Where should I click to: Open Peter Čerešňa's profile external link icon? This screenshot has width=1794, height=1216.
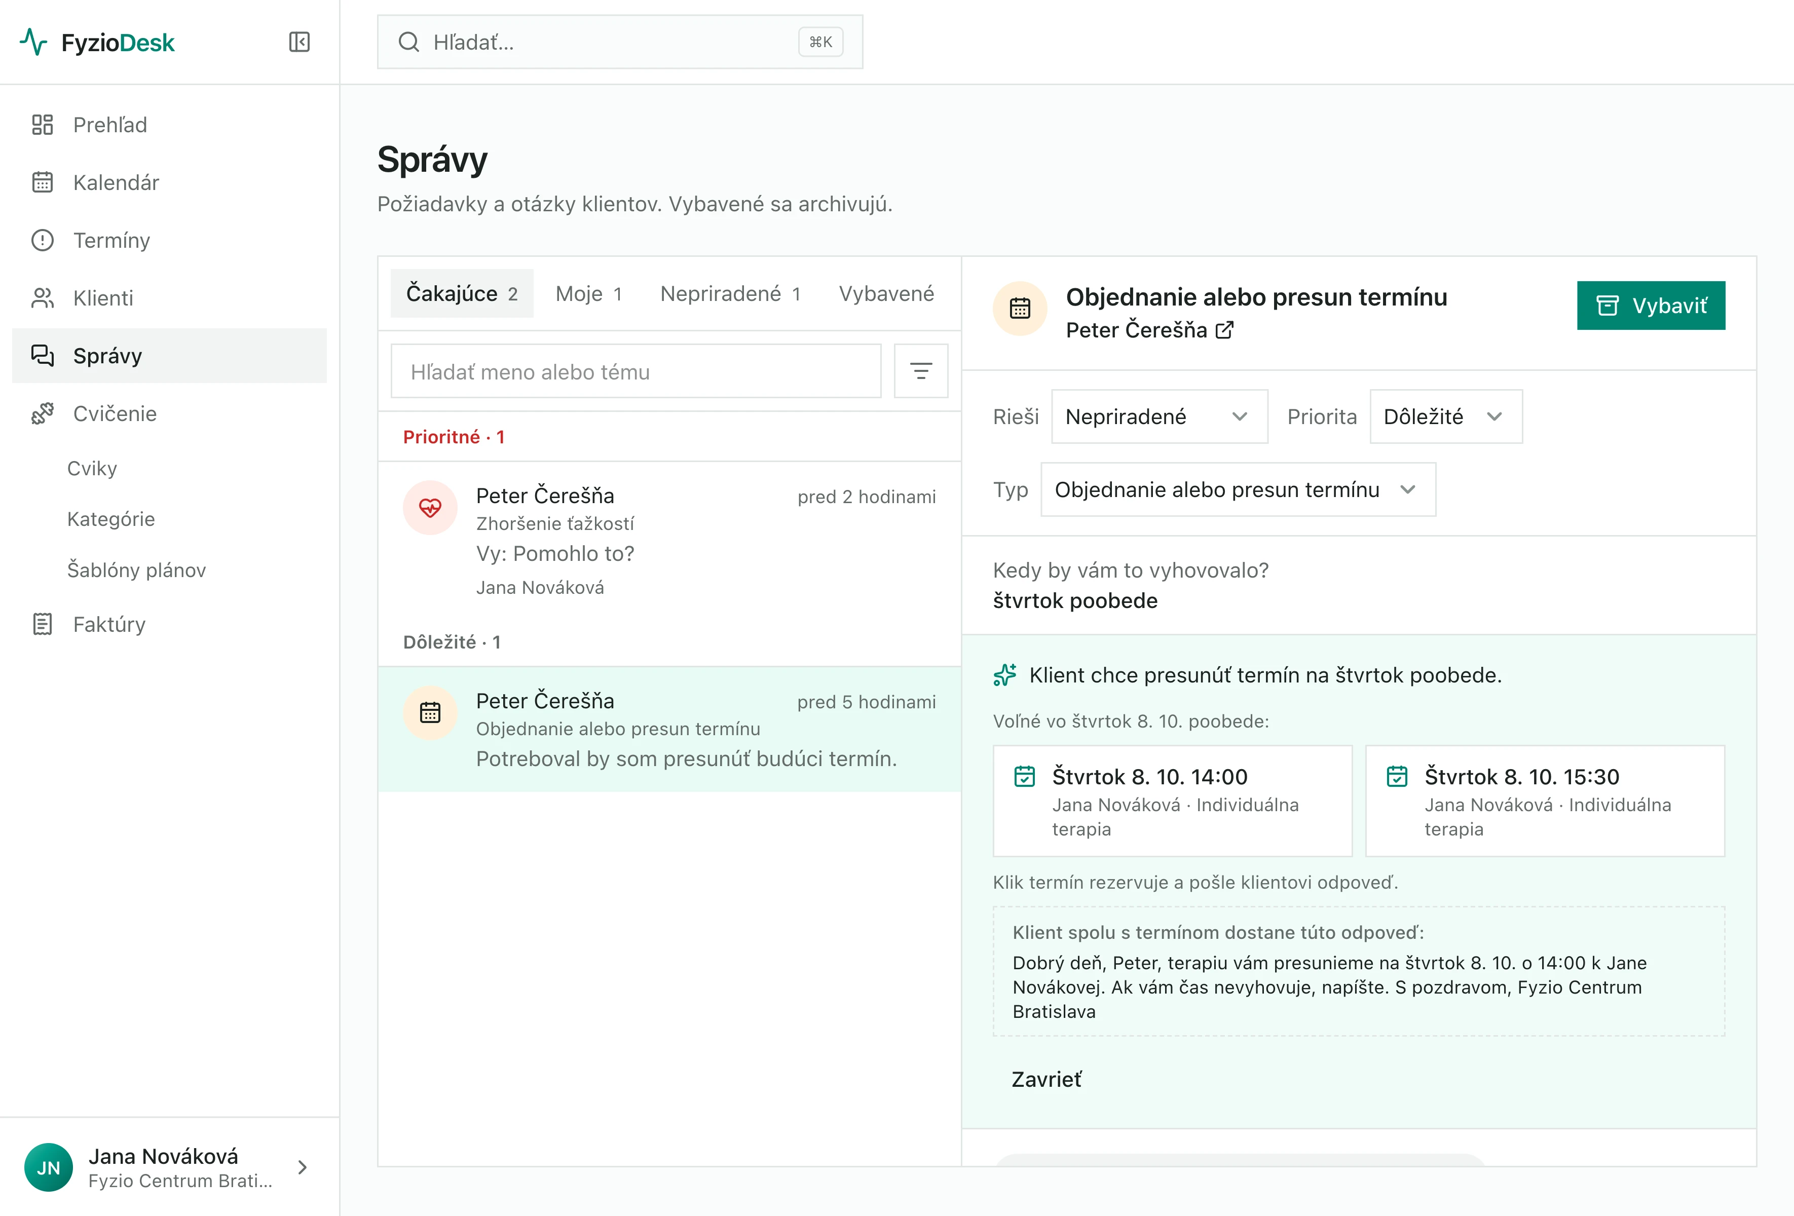pos(1224,330)
